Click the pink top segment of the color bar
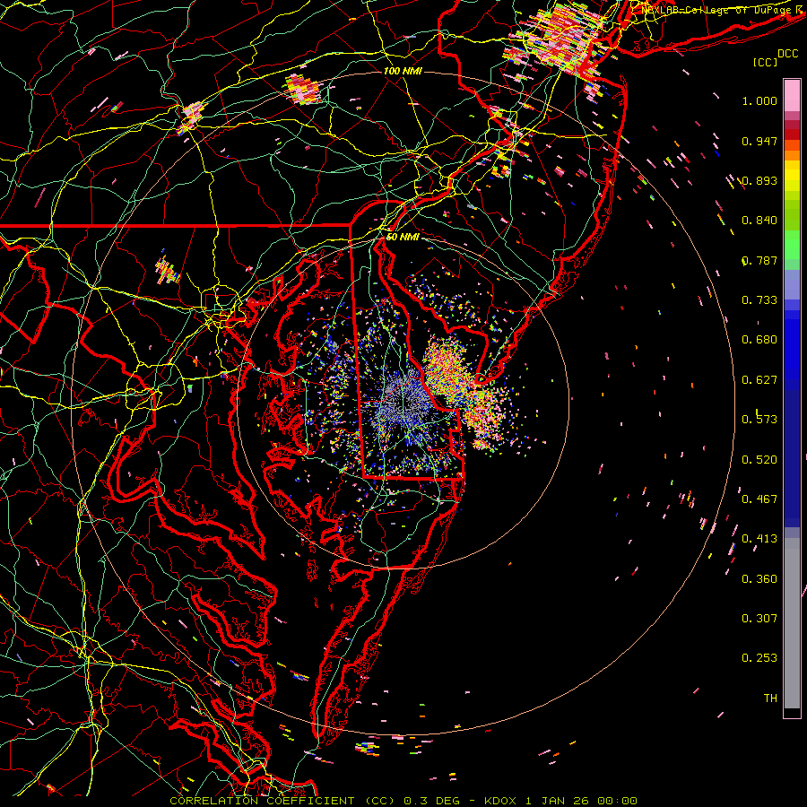The image size is (807, 807). click(x=792, y=96)
